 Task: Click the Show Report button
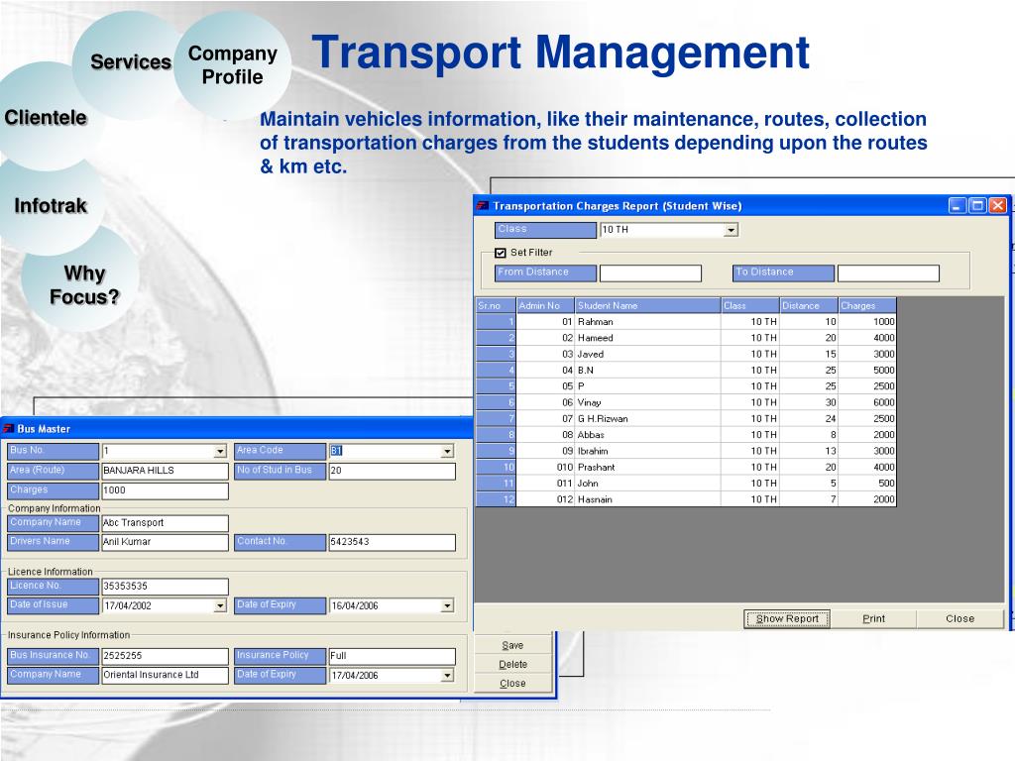click(x=787, y=618)
